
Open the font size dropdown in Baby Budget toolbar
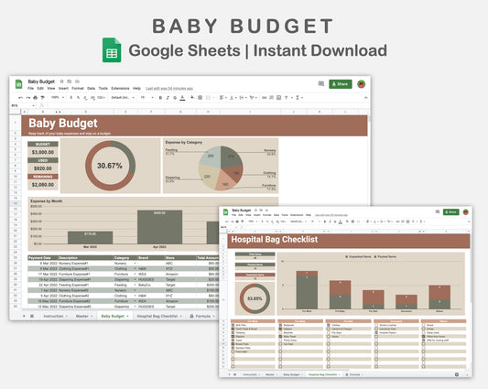pyautogui.click(x=146, y=98)
